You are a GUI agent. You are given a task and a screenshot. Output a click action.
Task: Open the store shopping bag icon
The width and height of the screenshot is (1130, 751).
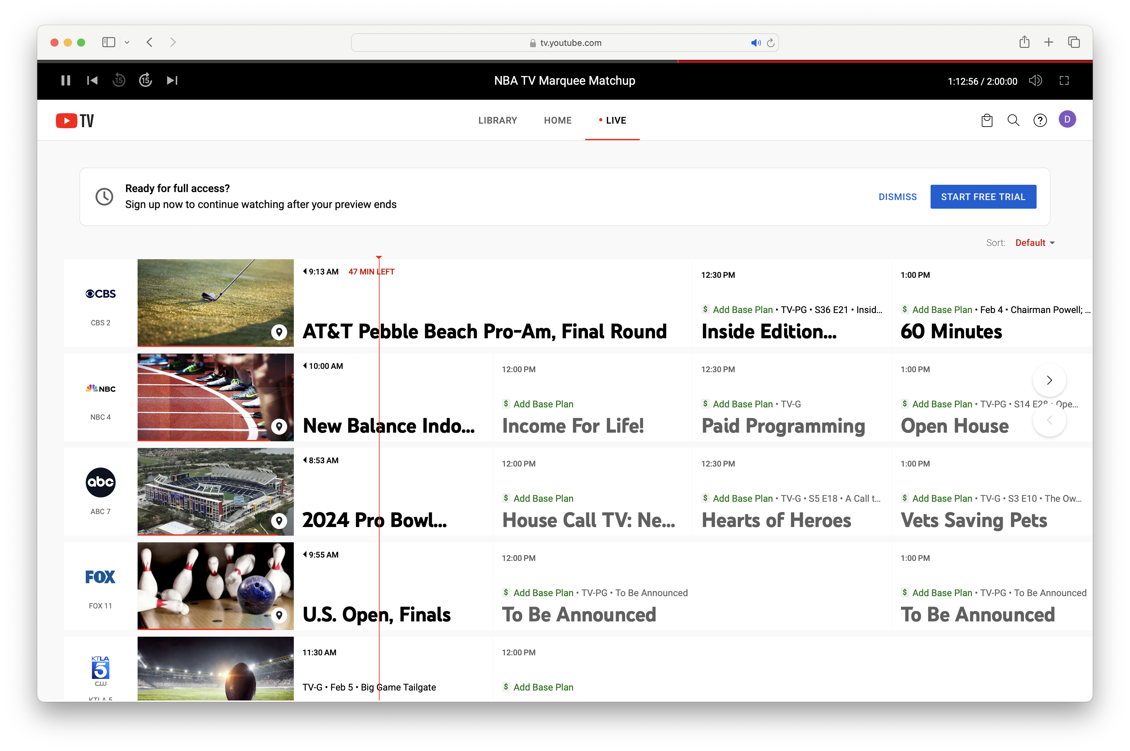(987, 120)
